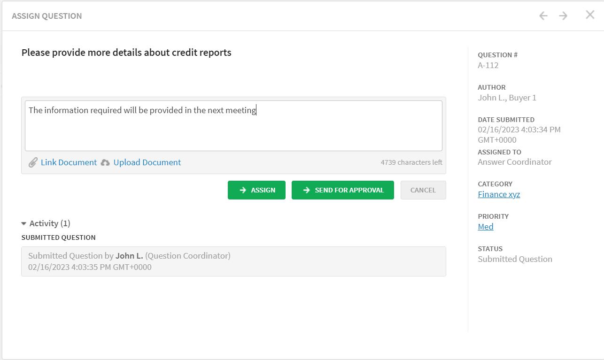Open the Link Document link
Image resolution: width=604 pixels, height=360 pixels.
69,162
